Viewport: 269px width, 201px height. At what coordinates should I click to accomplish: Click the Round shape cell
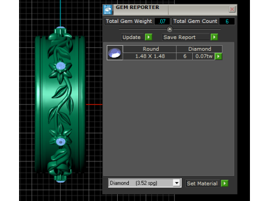click(150, 49)
